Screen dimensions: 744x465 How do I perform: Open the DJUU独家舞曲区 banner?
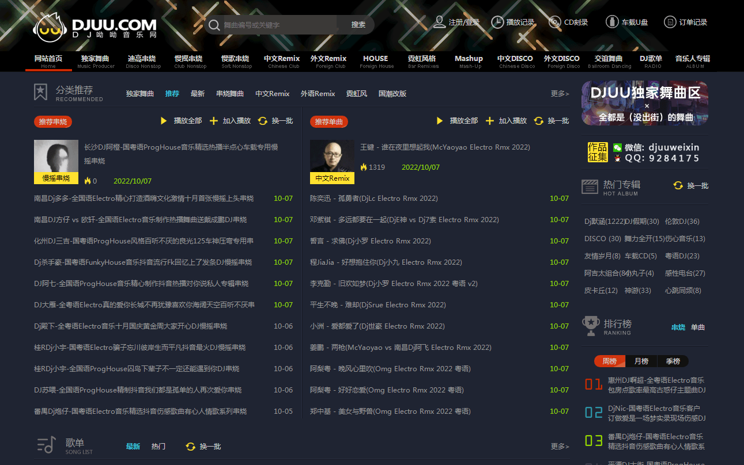coord(645,103)
